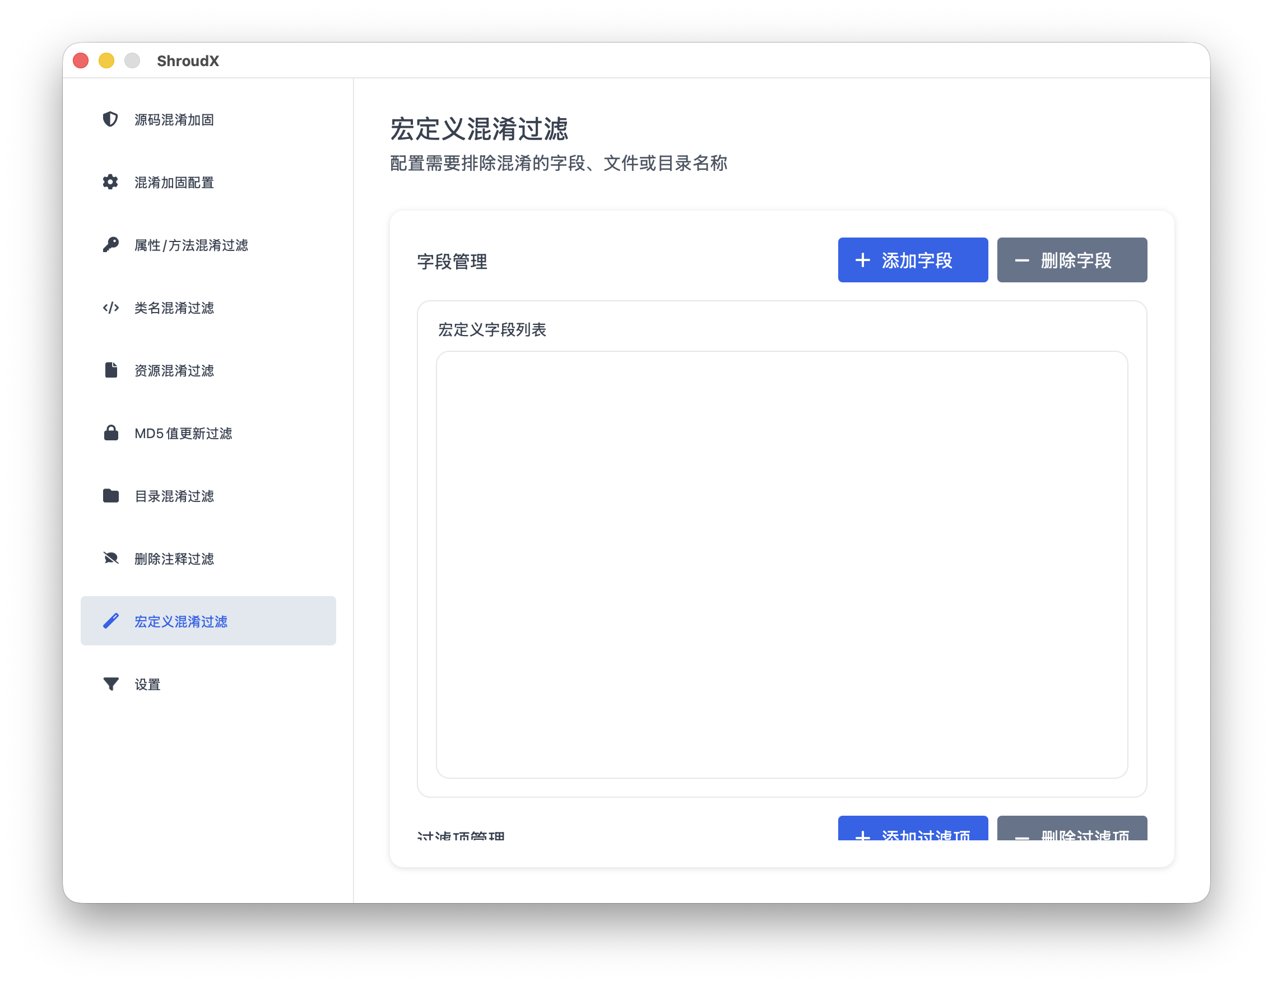Screen dimensions: 1273x986
Task: Close the ShroudX window with red button
Action: pyautogui.click(x=81, y=61)
